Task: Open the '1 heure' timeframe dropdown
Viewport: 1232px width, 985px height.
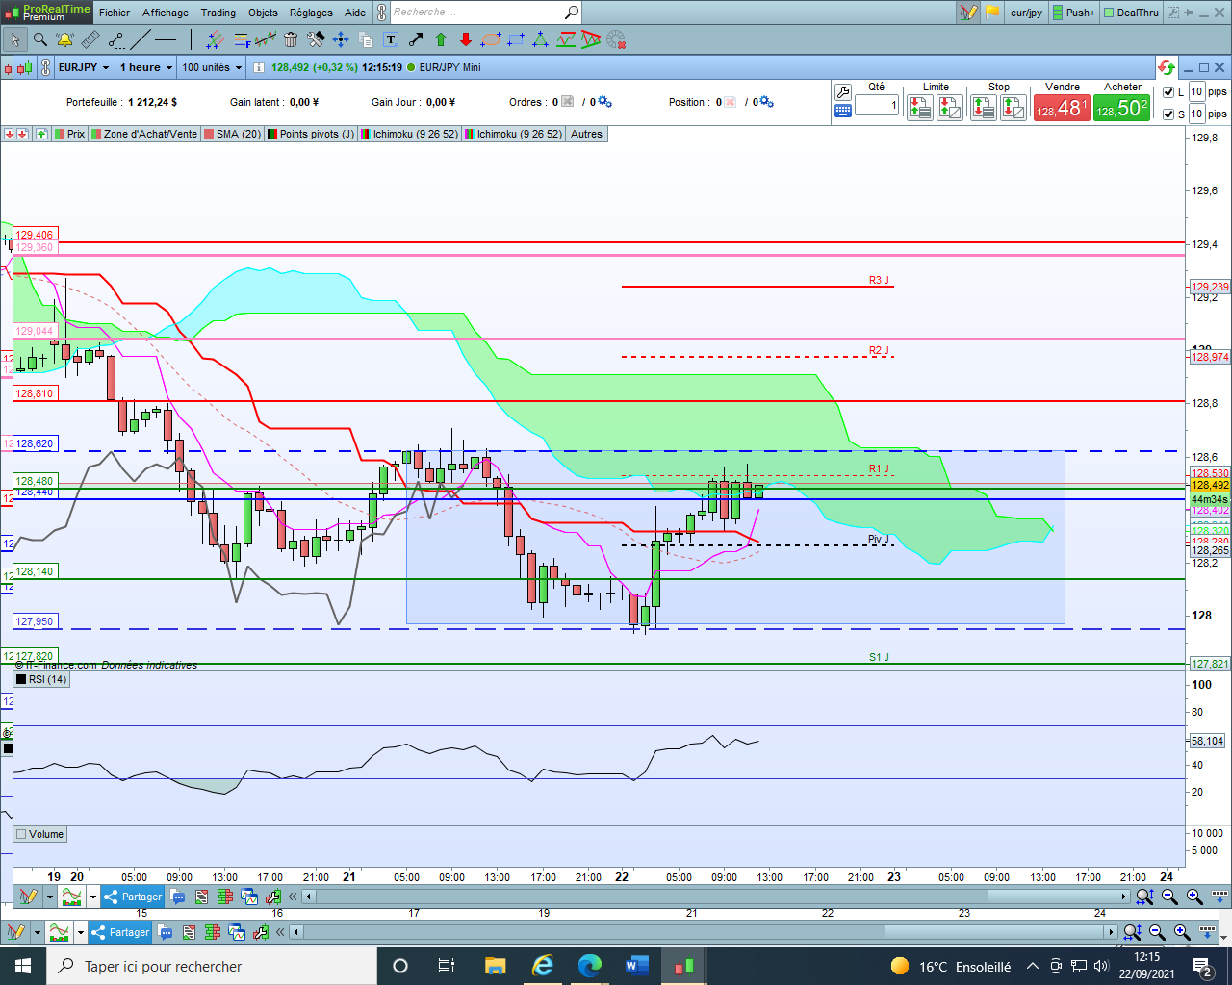Action: pyautogui.click(x=146, y=67)
